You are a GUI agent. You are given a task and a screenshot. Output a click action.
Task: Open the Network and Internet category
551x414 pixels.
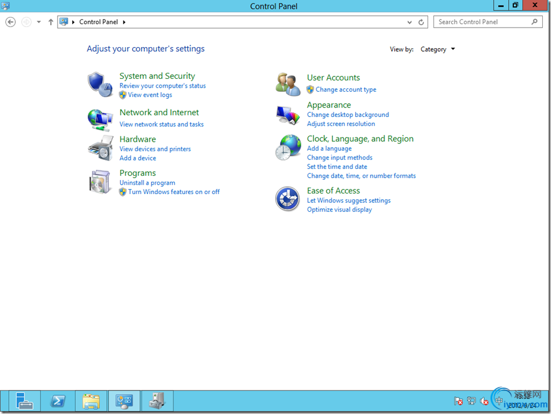159,112
